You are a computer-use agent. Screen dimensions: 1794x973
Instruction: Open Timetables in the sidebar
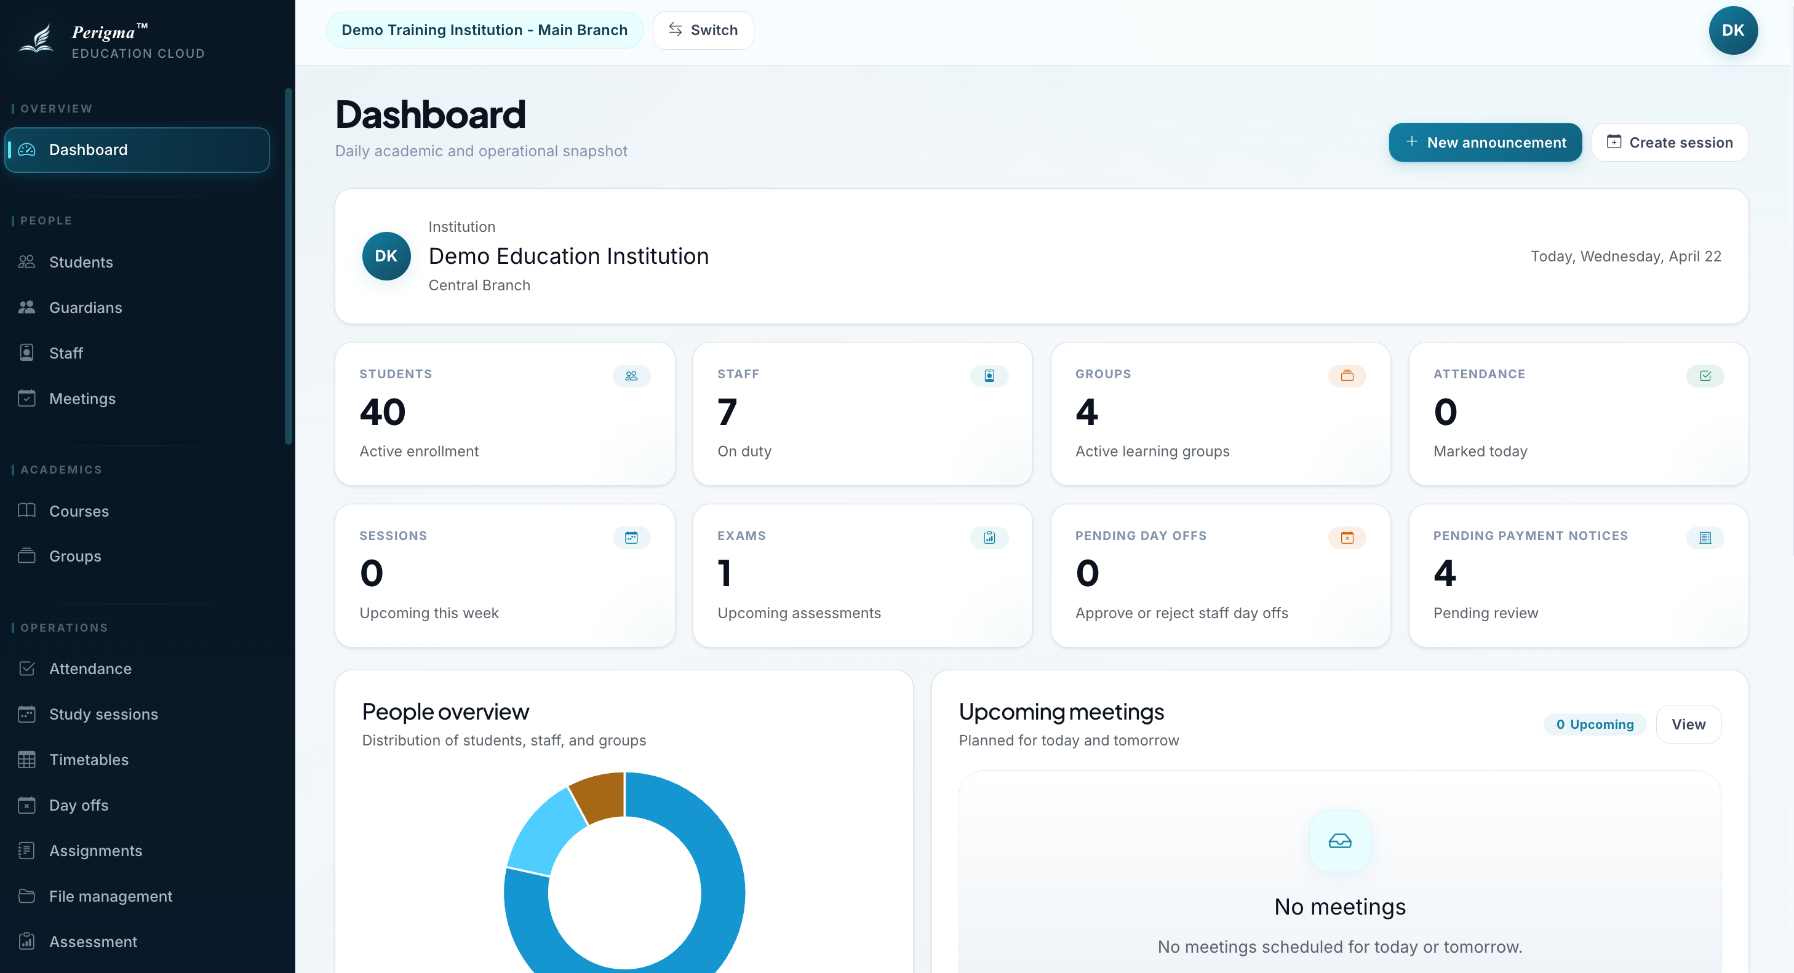89,760
